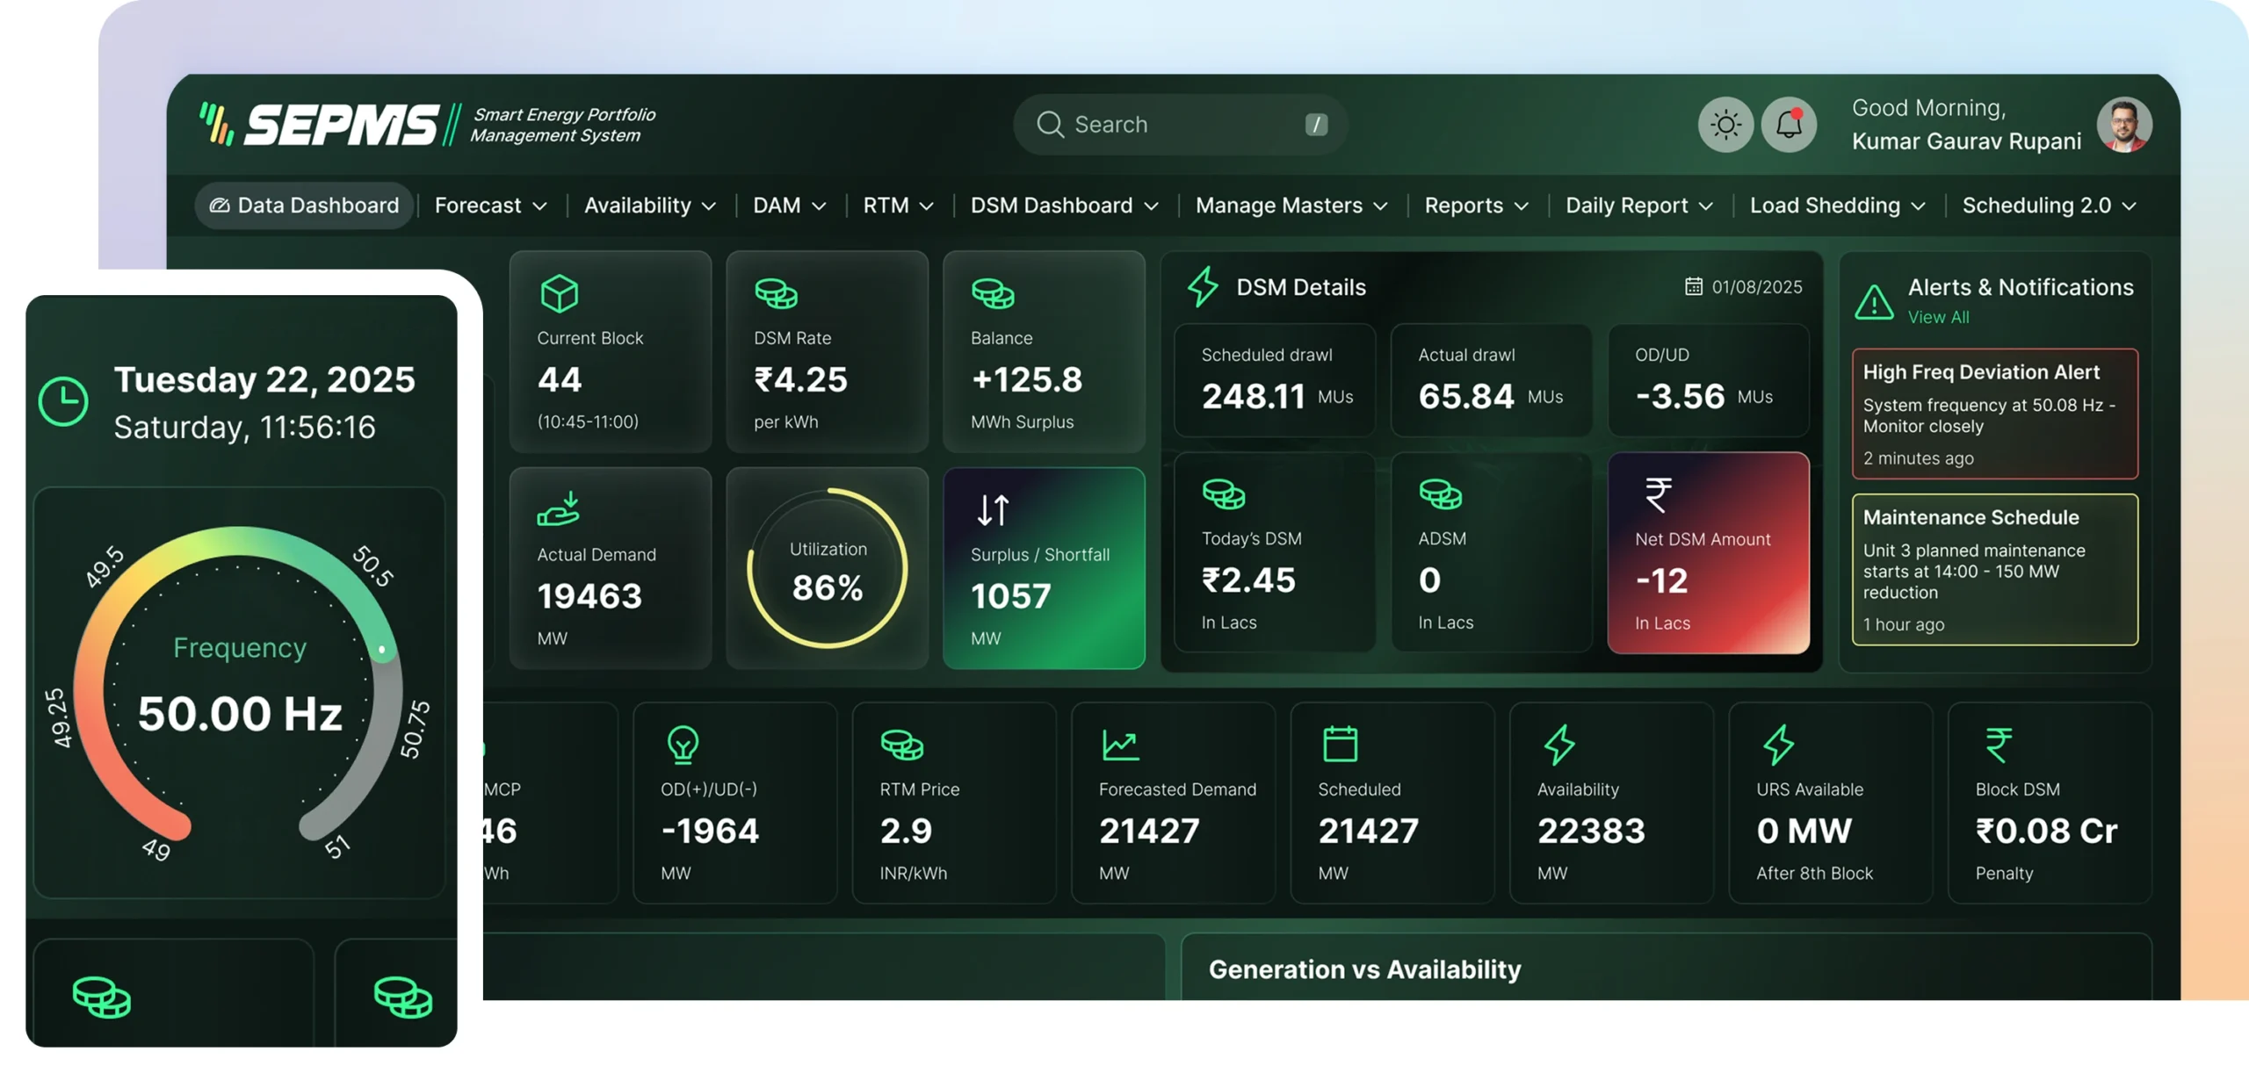This screenshot has height=1073, width=2249.
Task: Click the bottom-right coins icon in mobile panel
Action: pos(403,997)
